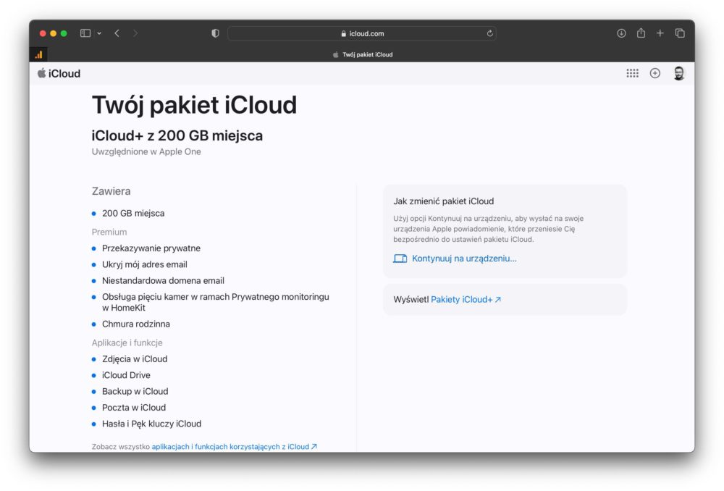
Task: Click the 'Aplikacje i funkcje' section label
Action: 127,343
